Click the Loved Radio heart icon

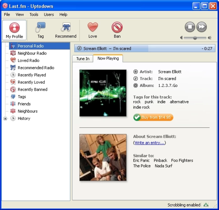[13, 60]
